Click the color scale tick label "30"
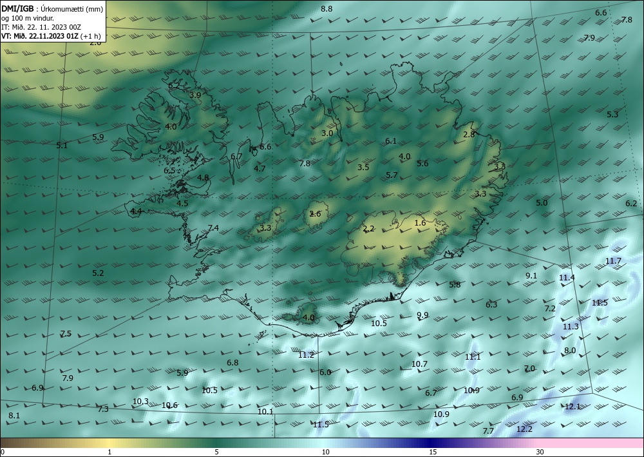644x457 pixels. [540, 452]
